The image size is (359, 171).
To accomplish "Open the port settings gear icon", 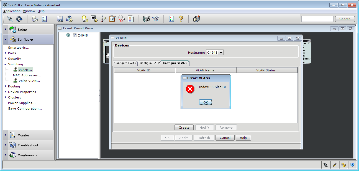I will pos(94,19).
